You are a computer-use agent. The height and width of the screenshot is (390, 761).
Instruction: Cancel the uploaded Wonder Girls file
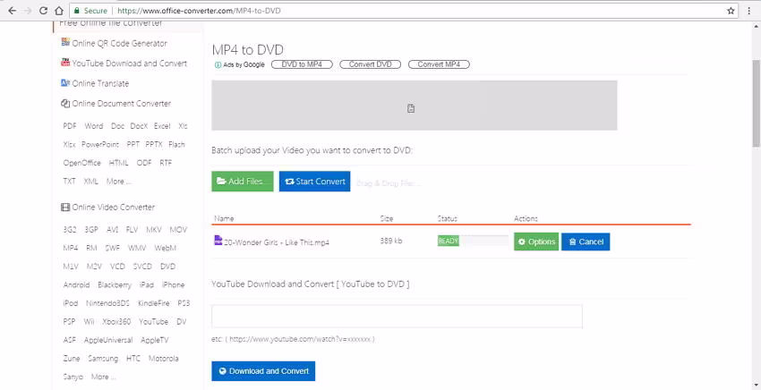click(x=586, y=242)
